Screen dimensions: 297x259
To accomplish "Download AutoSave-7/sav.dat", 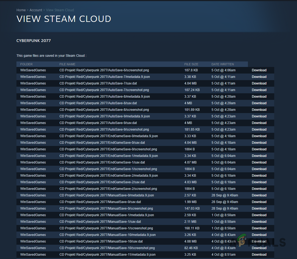I will [x=259, y=83].
